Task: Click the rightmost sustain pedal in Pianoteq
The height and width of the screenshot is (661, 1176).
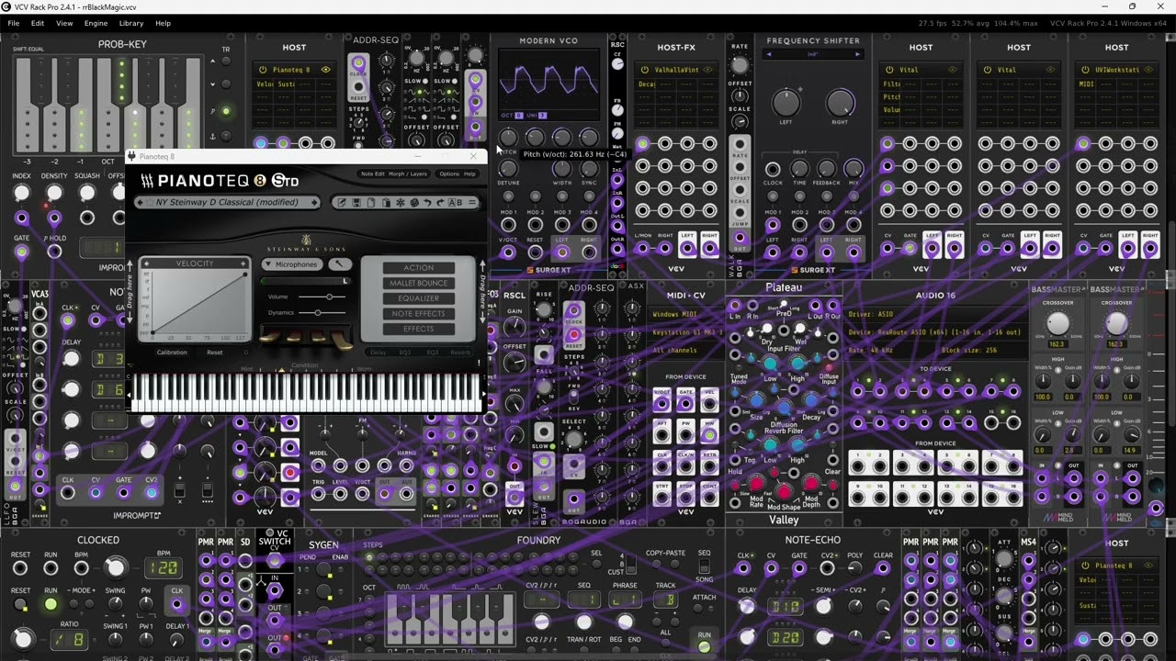Action: pyautogui.click(x=341, y=342)
